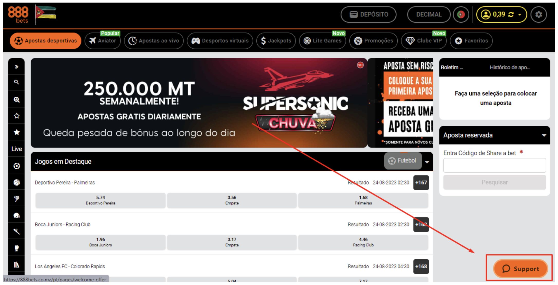Select the tennis sport sidebar icon
Screen dimensions: 558x285
click(x=16, y=199)
